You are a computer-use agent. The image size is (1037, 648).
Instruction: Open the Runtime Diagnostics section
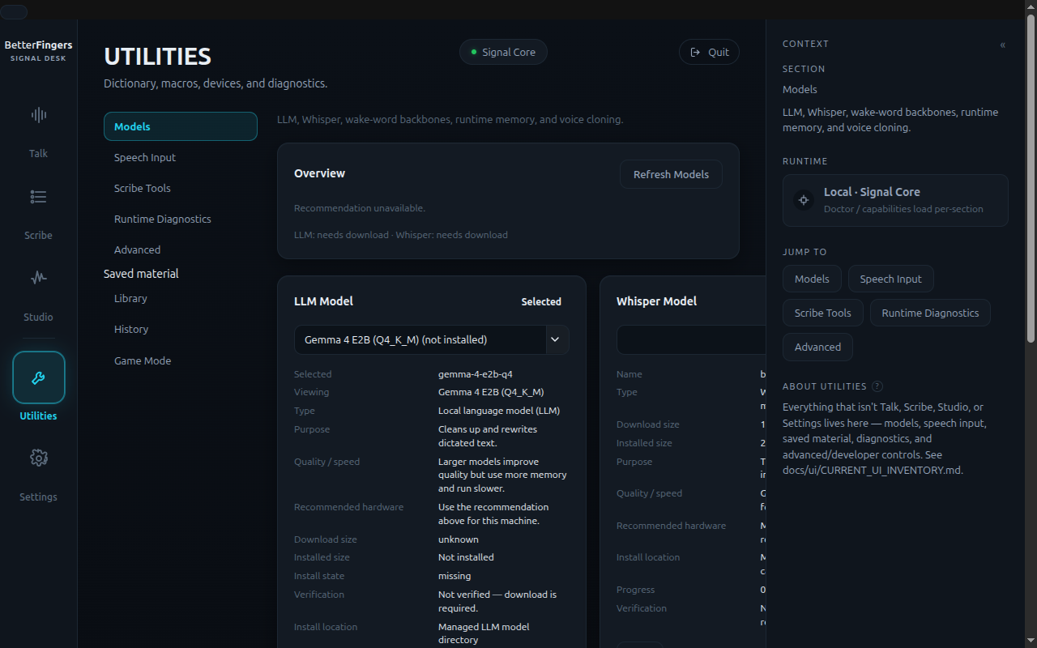tap(181, 219)
